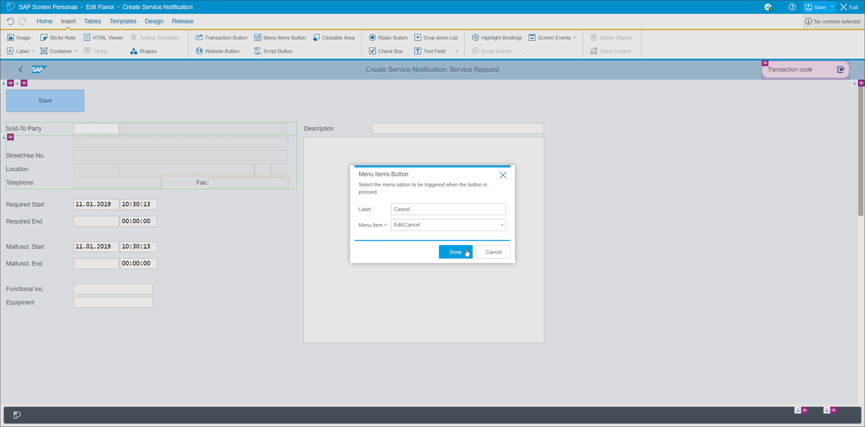
Task: Open the Menu Item Edit/Cancel dropdown
Action: pyautogui.click(x=448, y=225)
